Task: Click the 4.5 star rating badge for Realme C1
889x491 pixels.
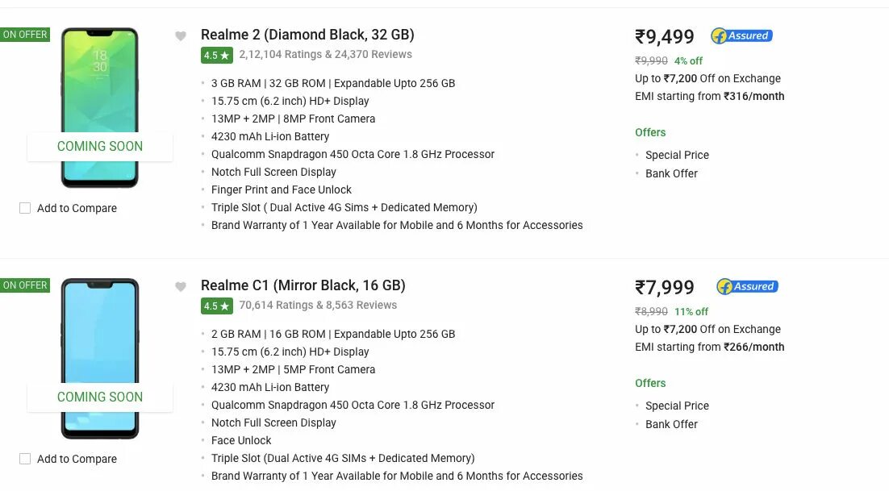Action: coord(216,306)
